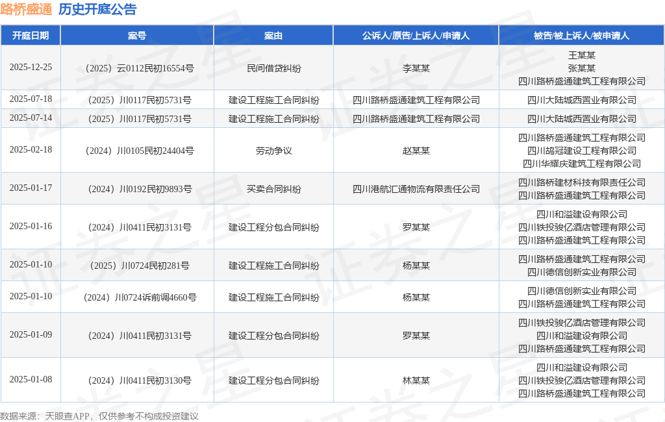
Task: Click plaintiff 李某某
Action: tap(416, 68)
